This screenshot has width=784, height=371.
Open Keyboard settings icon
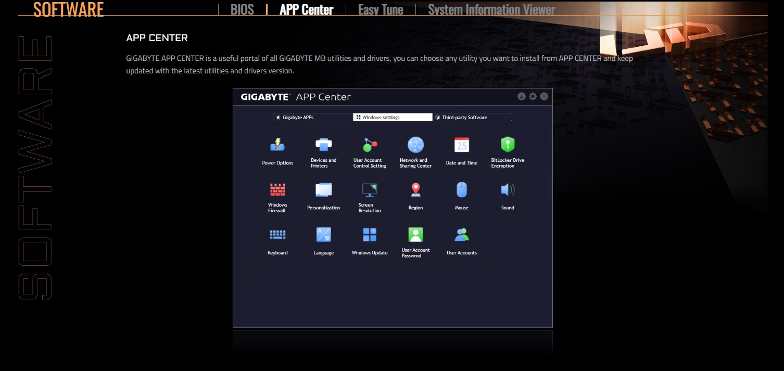(277, 235)
